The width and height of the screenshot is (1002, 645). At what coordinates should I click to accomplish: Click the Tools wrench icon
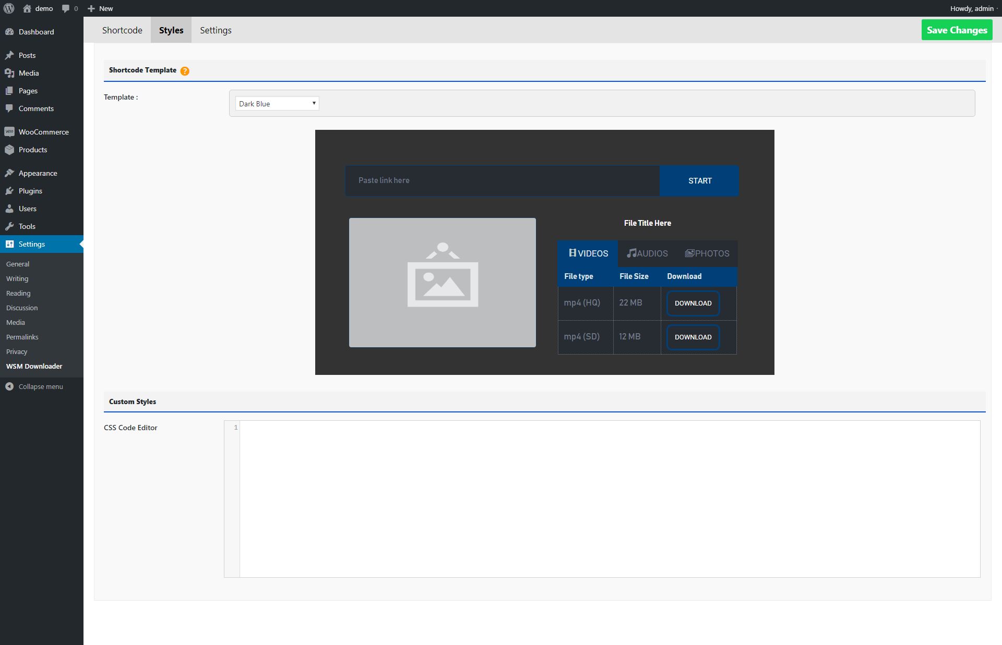click(x=9, y=226)
